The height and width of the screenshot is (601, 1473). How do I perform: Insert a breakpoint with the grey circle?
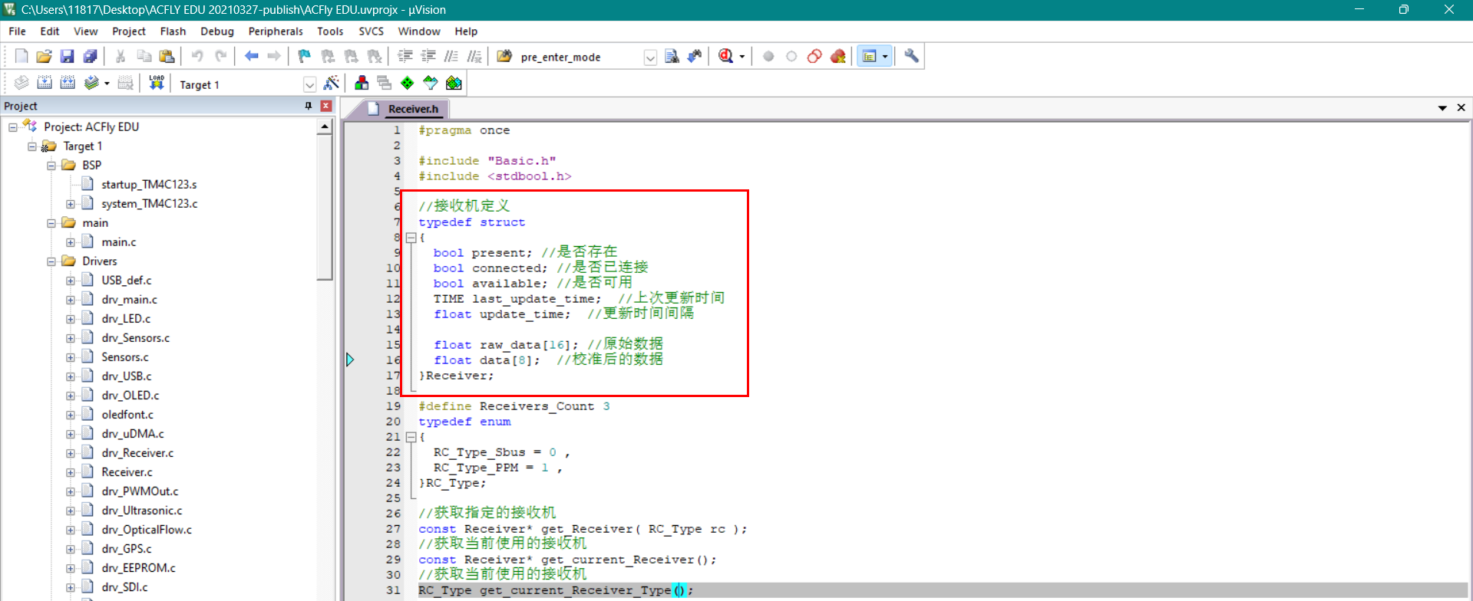768,56
